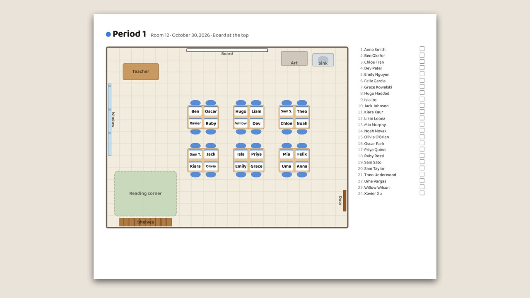
Task: Tick Ben Okafor's attendance checkbox
Action: coord(422,55)
